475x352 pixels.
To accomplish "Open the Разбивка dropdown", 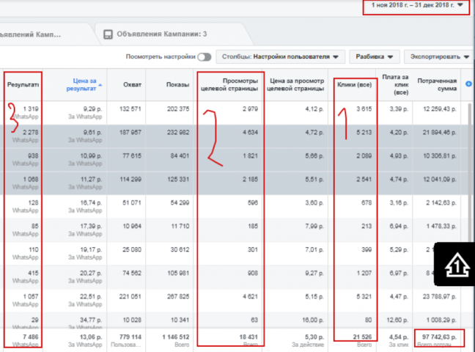I will [x=374, y=56].
